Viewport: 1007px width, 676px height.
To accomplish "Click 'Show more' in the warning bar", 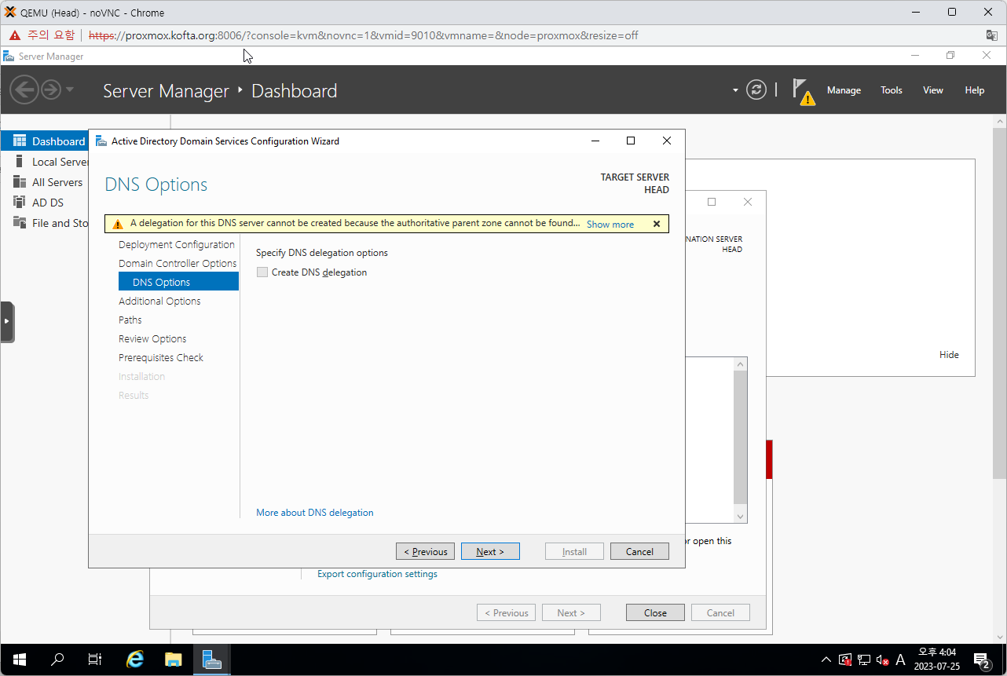I will 610,225.
